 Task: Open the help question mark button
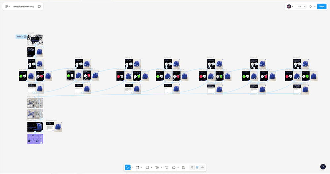coord(323,167)
